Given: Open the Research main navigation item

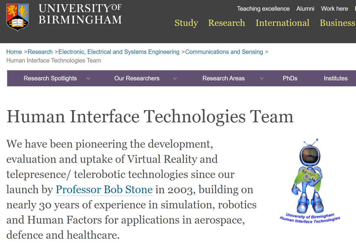Looking at the screenshot, I should coord(227,23).
